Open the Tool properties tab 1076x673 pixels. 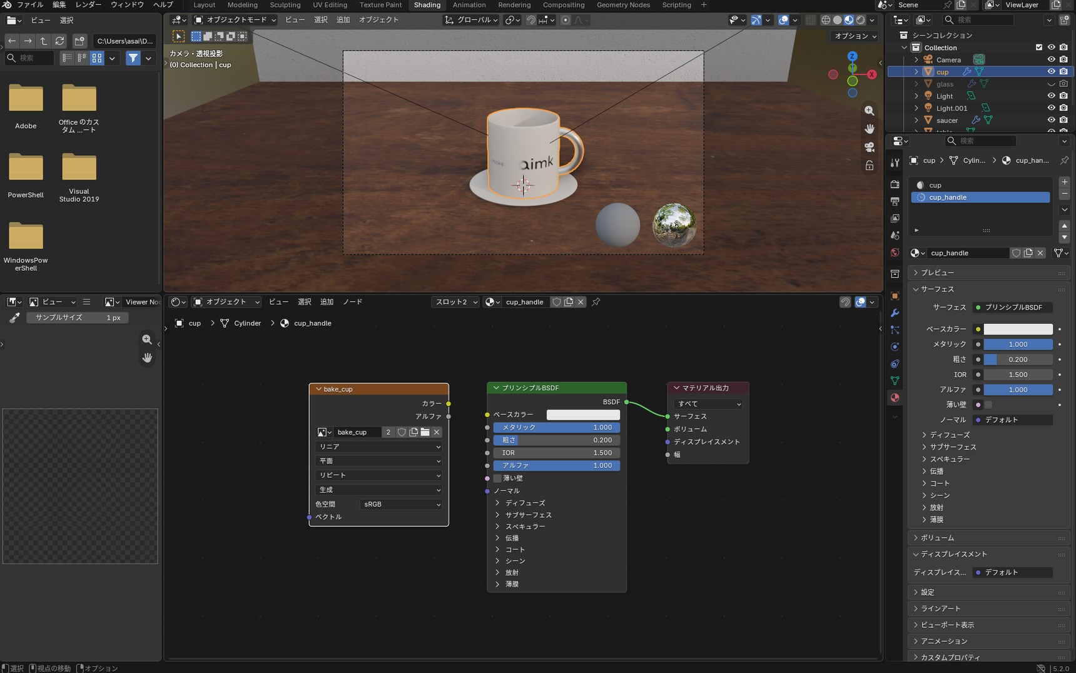tap(895, 163)
